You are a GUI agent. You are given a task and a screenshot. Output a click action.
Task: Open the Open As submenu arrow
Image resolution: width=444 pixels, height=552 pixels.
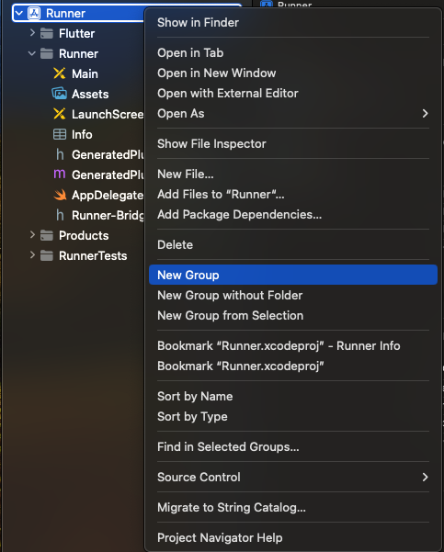pos(425,113)
